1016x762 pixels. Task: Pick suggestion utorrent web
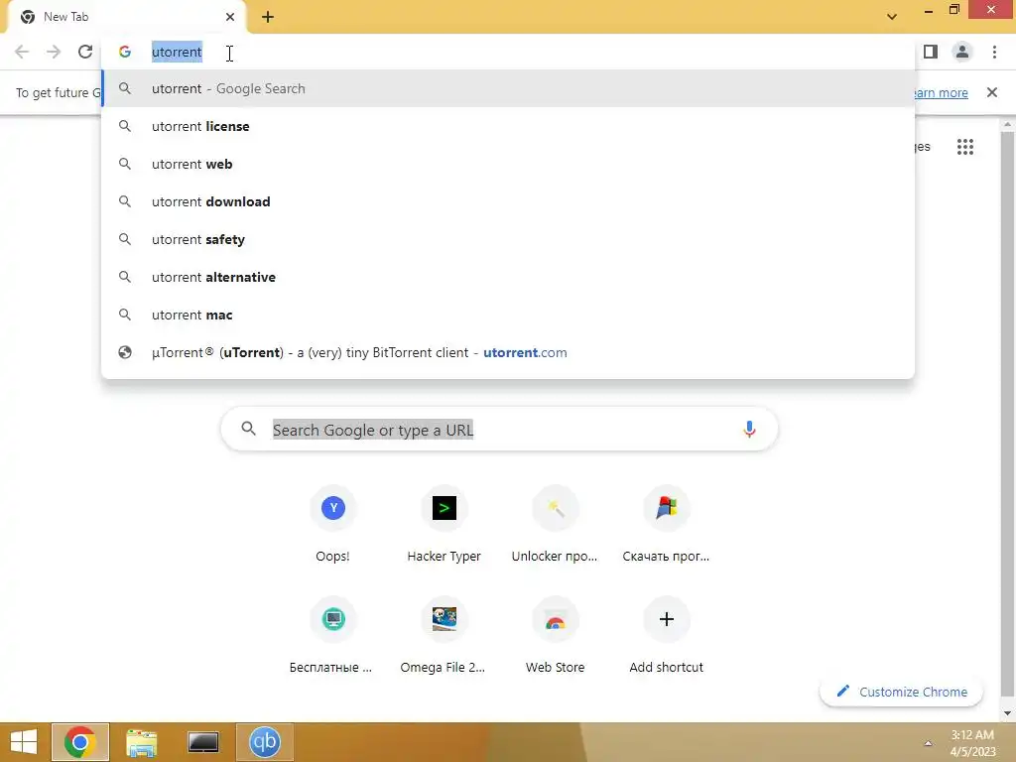click(508, 164)
